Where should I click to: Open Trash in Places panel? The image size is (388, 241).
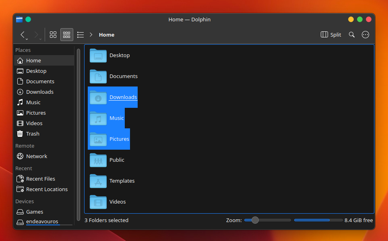[44, 134]
